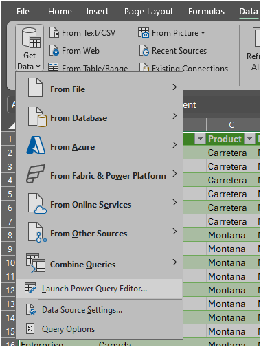Select row 1 header
This screenshot has width=261, height=347.
tap(8, 139)
